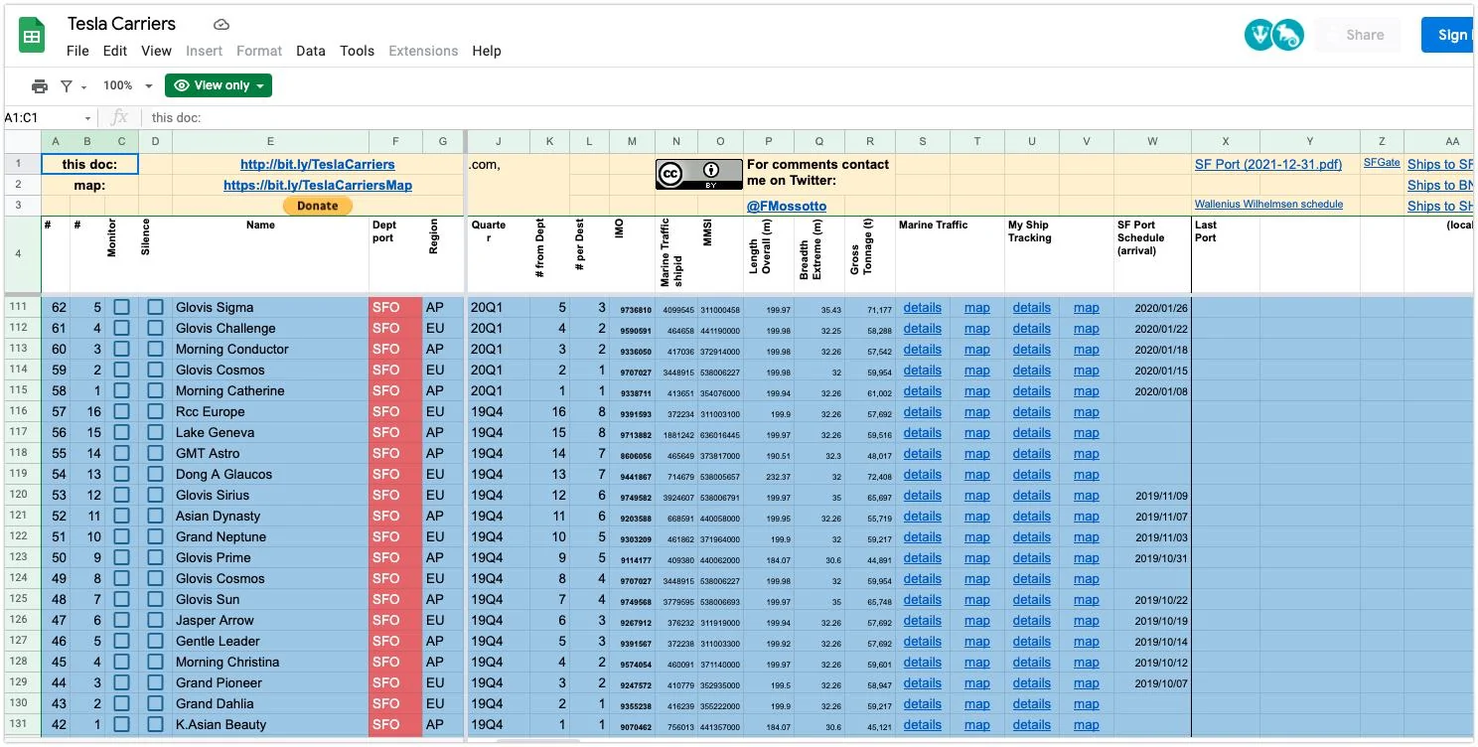1478x747 pixels.
Task: Check Monitor box for Glovis Sigma
Action: [x=121, y=308]
